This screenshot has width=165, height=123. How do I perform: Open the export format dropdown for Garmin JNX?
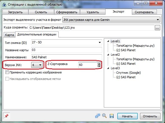click(111, 20)
